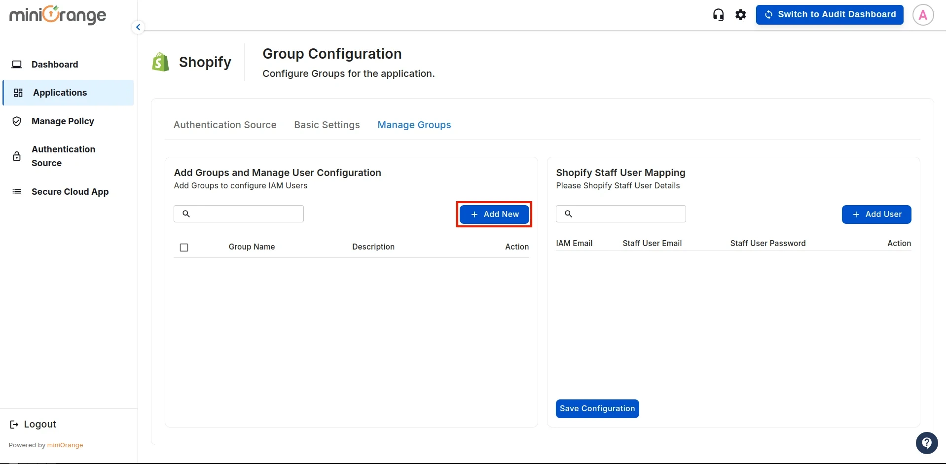Collapse the sidebar with the chevron
The image size is (946, 464).
pos(138,27)
